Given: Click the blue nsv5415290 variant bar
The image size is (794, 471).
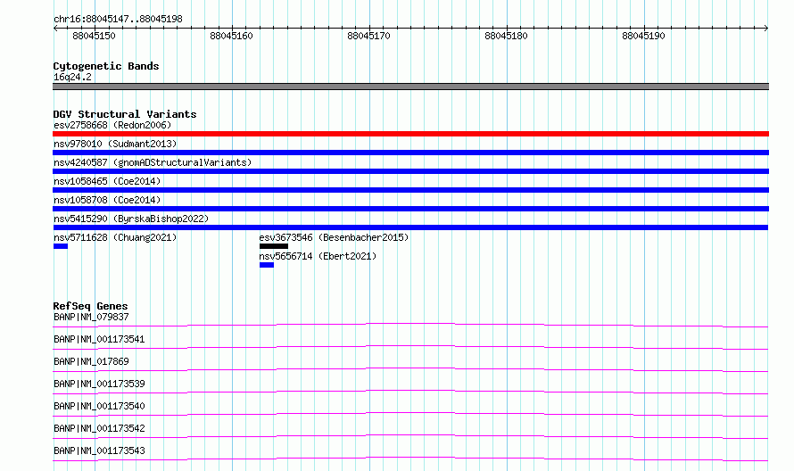Looking at the screenshot, I should coord(410,227).
